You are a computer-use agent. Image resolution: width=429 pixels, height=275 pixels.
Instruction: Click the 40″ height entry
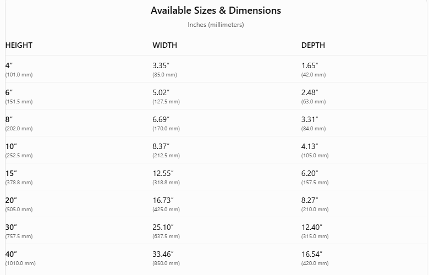click(11, 254)
